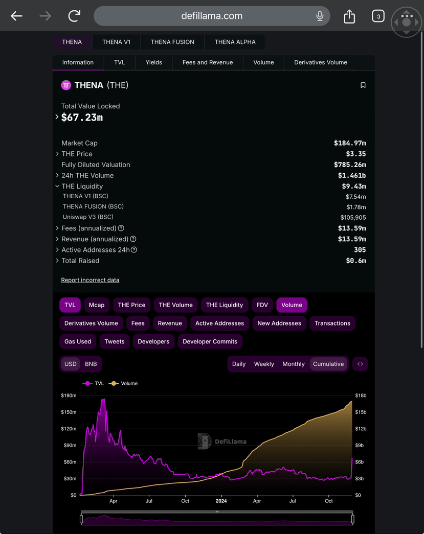Switch to the THENA ALPHA tab
Screen dimensions: 424x534
pos(235,42)
